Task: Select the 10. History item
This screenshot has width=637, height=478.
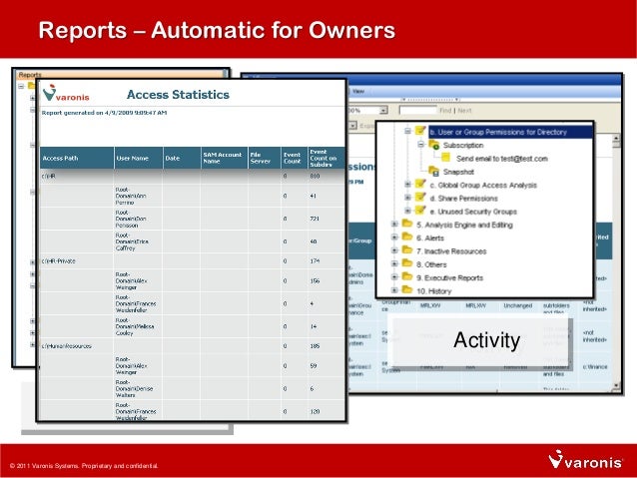Action: pyautogui.click(x=434, y=291)
